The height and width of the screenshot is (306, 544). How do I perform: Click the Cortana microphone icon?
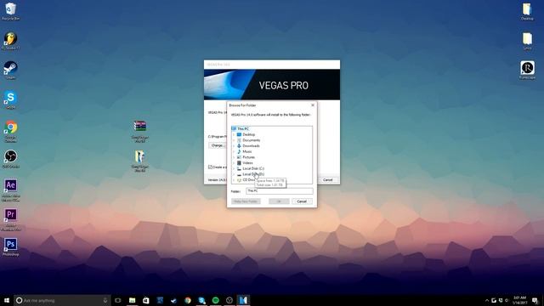(x=105, y=300)
